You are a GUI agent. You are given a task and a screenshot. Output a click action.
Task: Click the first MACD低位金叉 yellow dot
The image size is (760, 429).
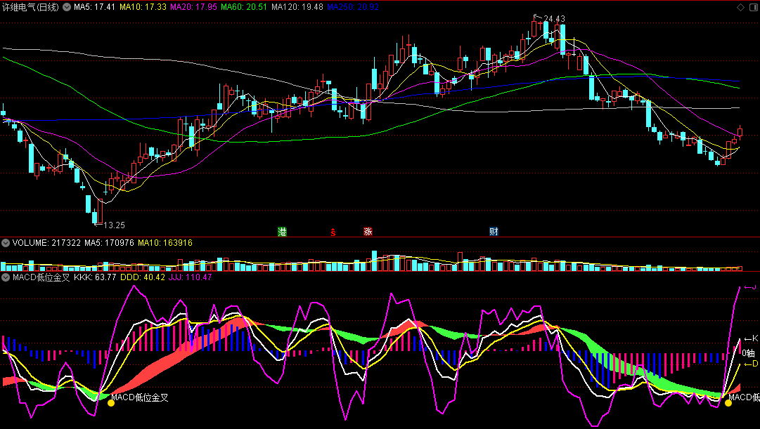pyautogui.click(x=111, y=403)
